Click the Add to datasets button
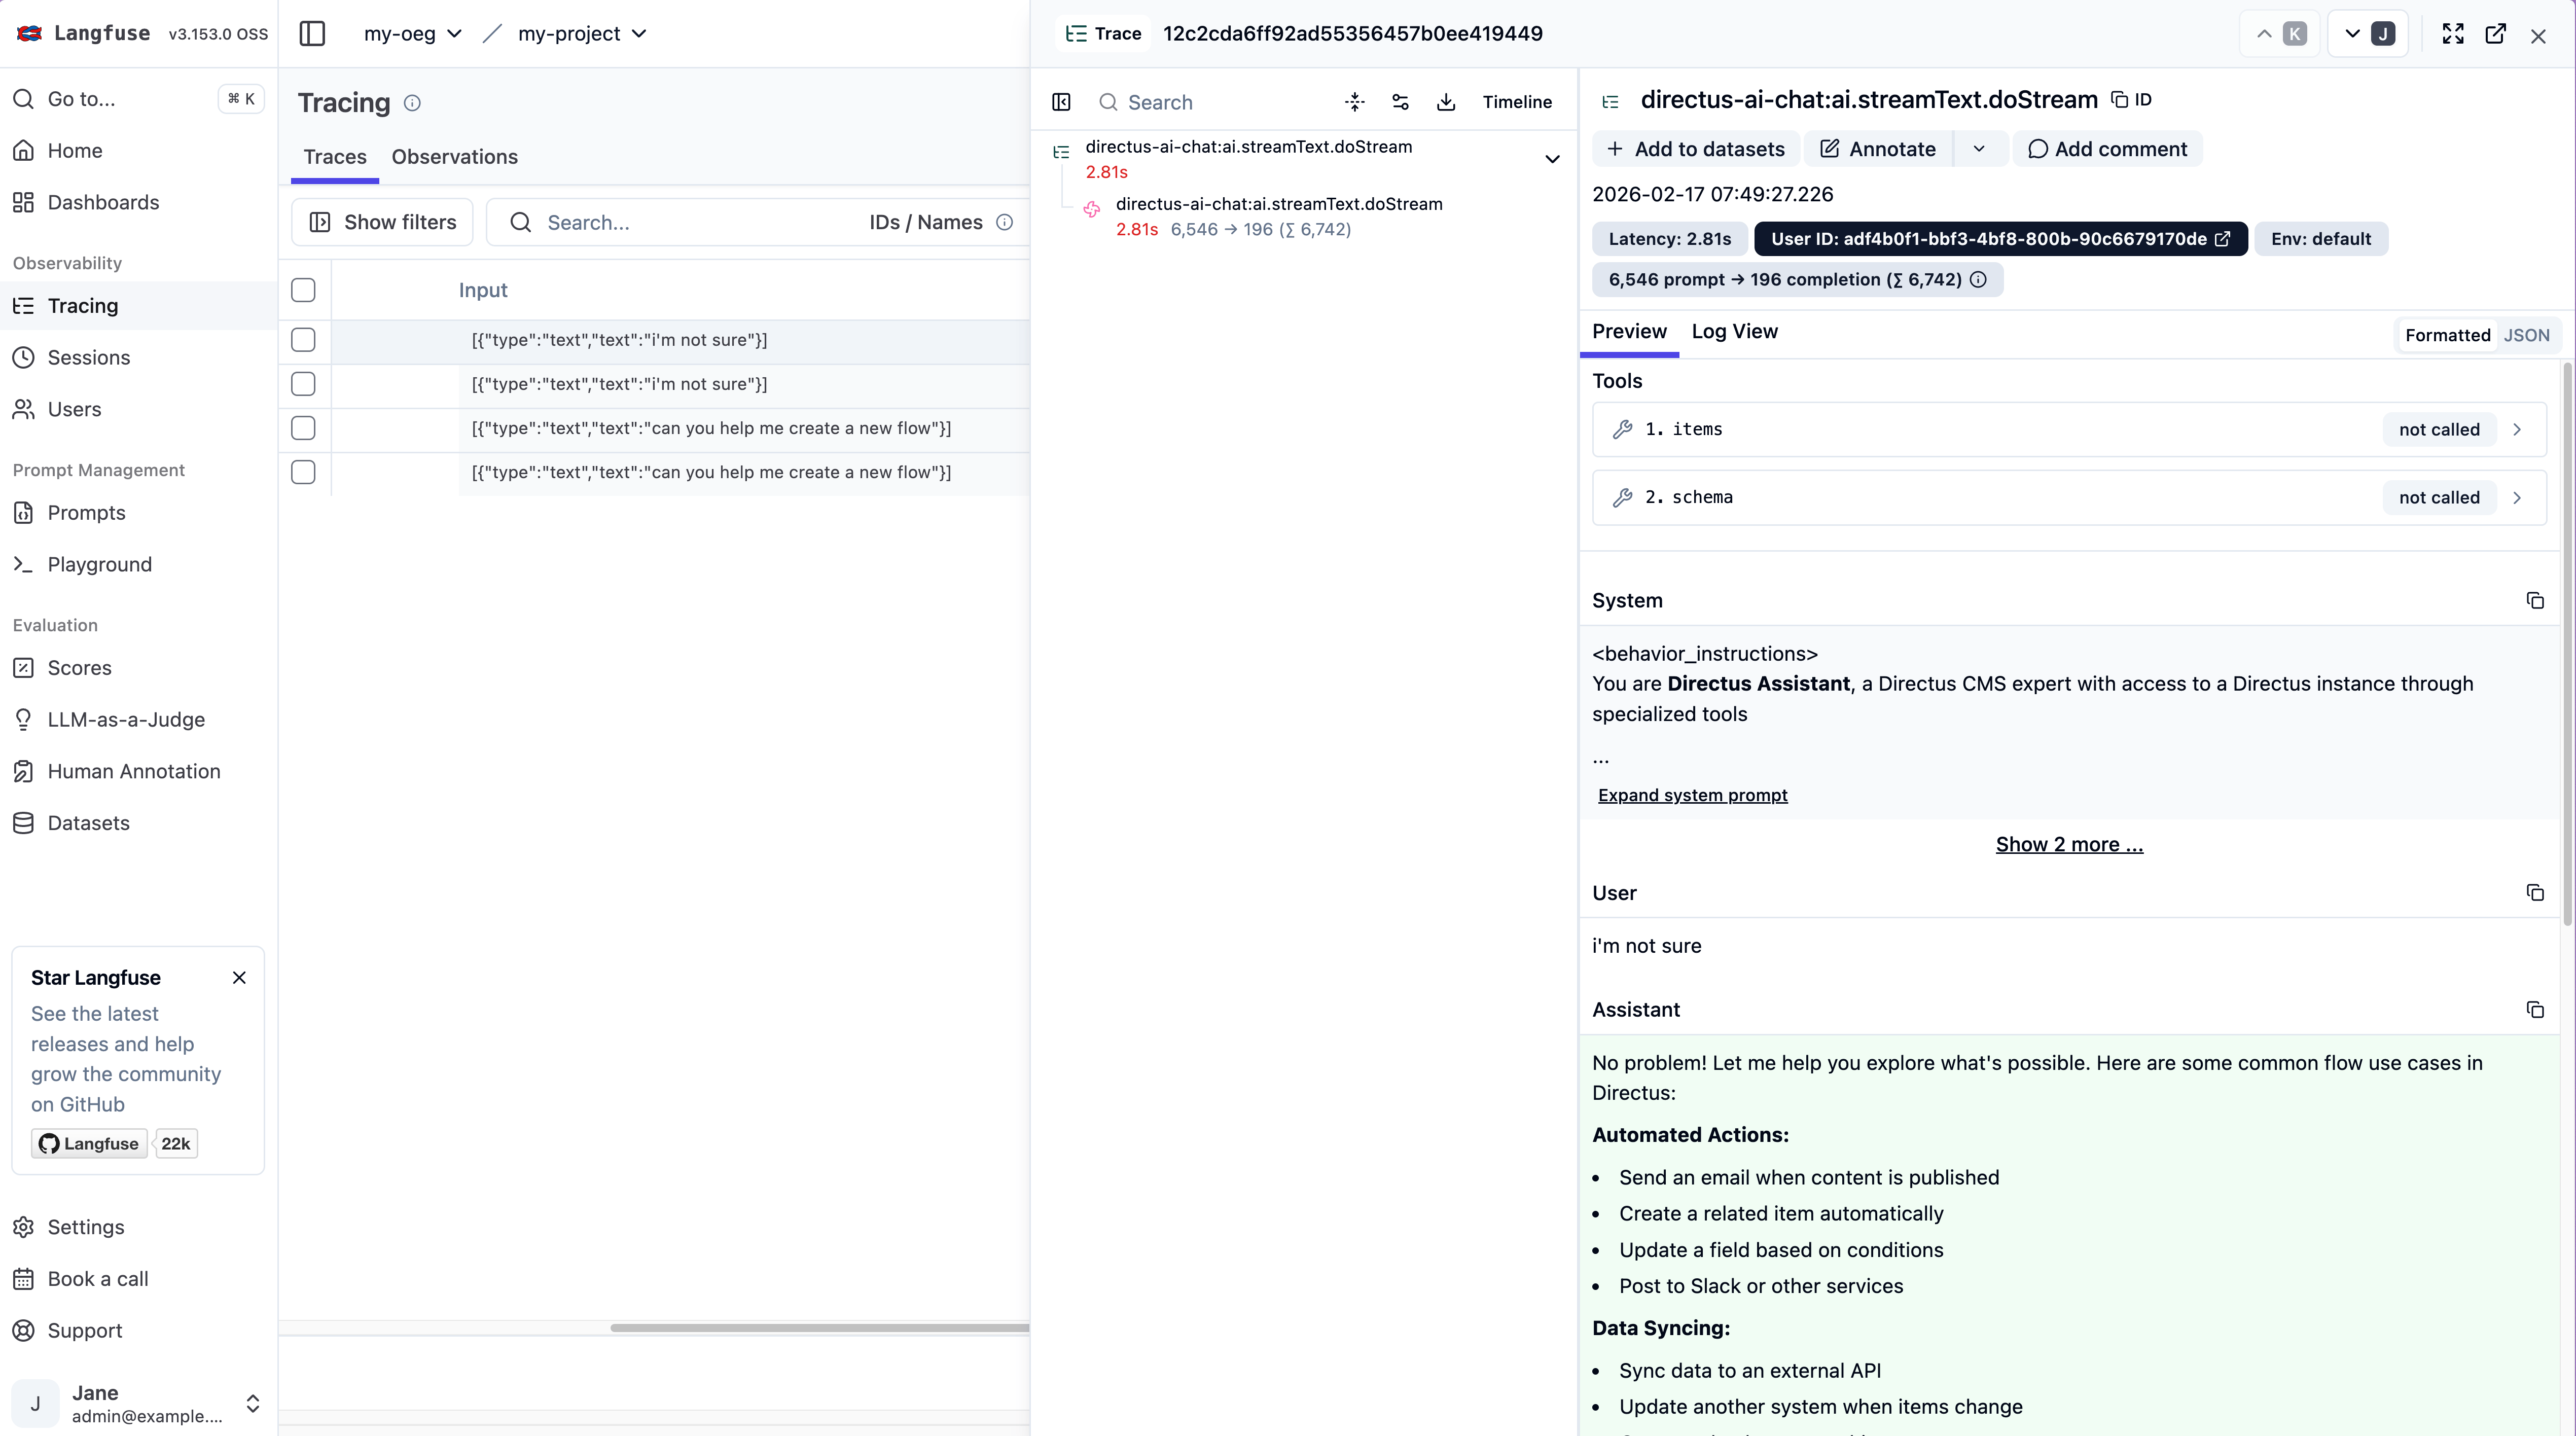 (1695, 148)
